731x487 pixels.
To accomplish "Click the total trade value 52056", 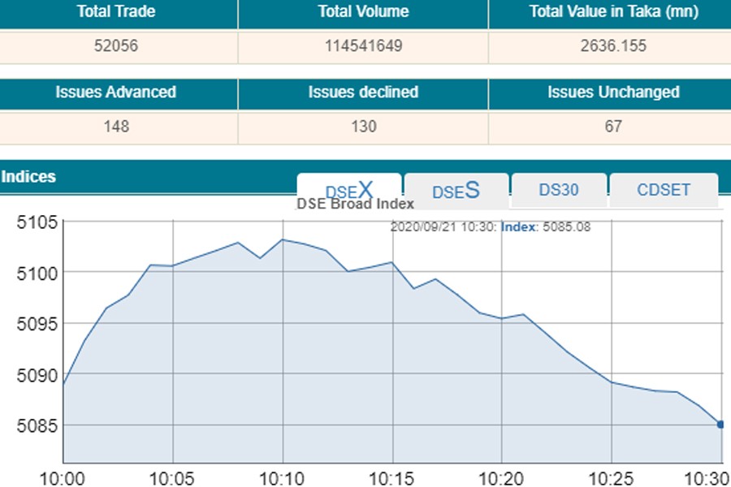I will click(x=115, y=46).
